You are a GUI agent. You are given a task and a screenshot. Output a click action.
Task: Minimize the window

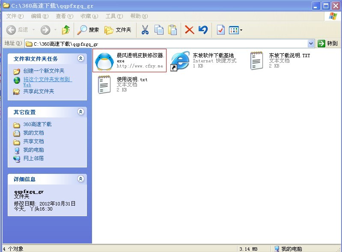tap(316, 6)
